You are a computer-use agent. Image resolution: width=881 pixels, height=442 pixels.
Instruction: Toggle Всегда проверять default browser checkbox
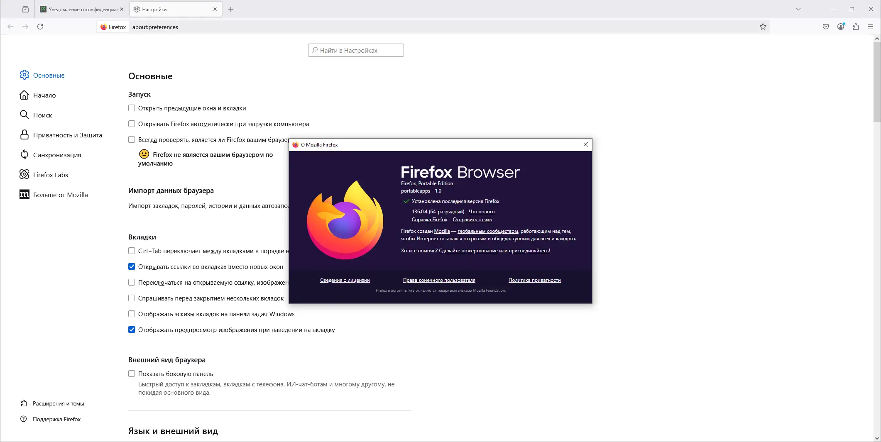(x=132, y=139)
